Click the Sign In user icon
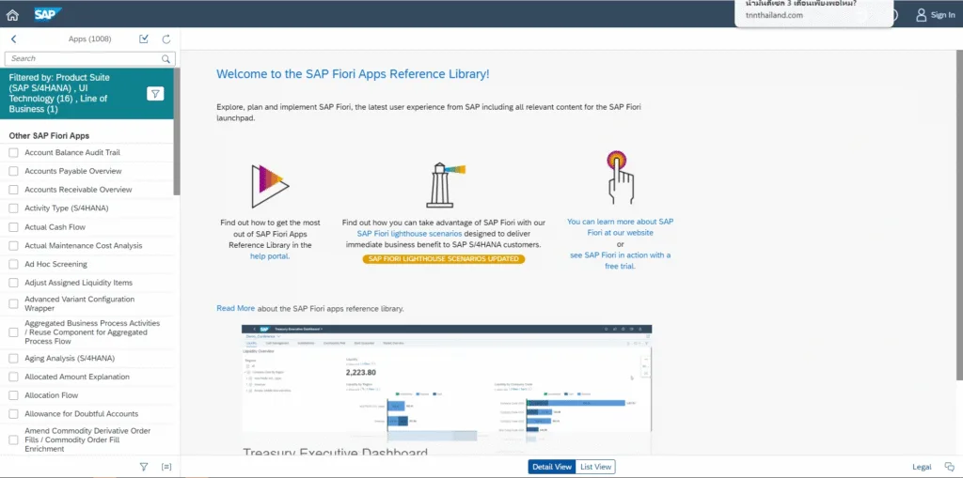Image resolution: width=963 pixels, height=478 pixels. pyautogui.click(x=921, y=15)
